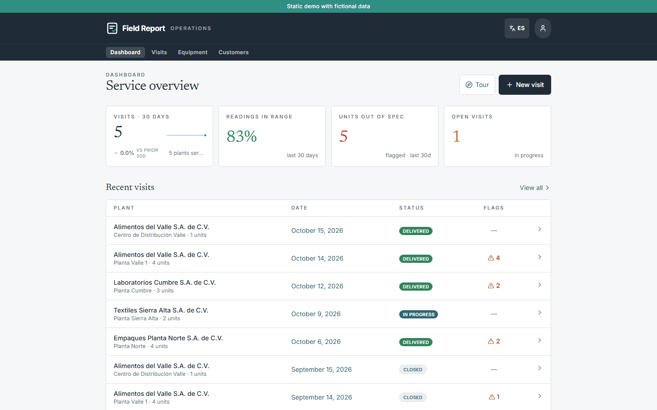Viewport: 657px width, 410px height.
Task: Click the warning flag on Laboratorios Cumbre row
Action: [x=494, y=286]
